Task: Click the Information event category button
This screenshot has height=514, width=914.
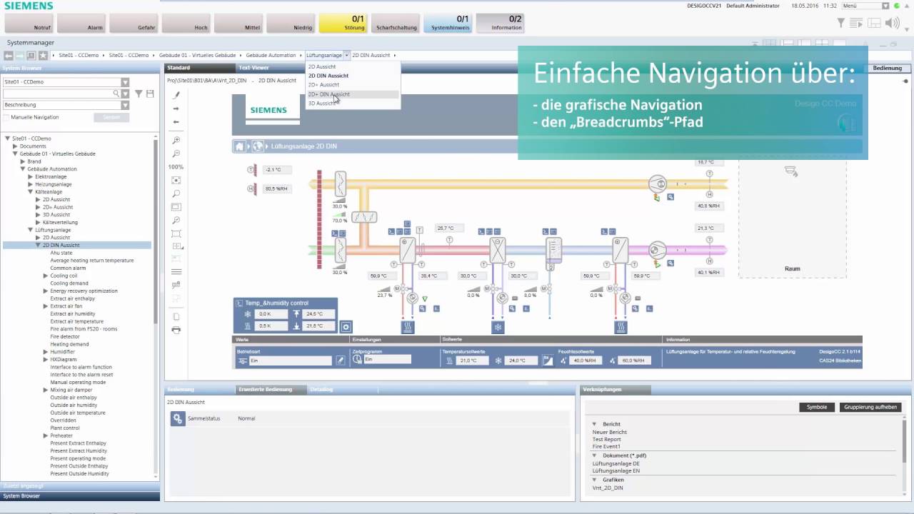Action: 500,23
